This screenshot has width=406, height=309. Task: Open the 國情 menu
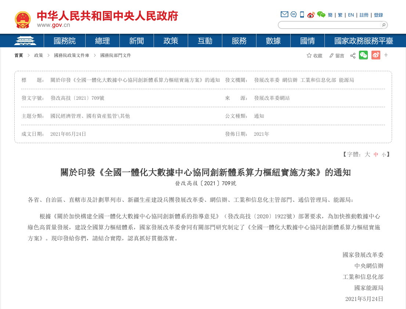coord(308,41)
